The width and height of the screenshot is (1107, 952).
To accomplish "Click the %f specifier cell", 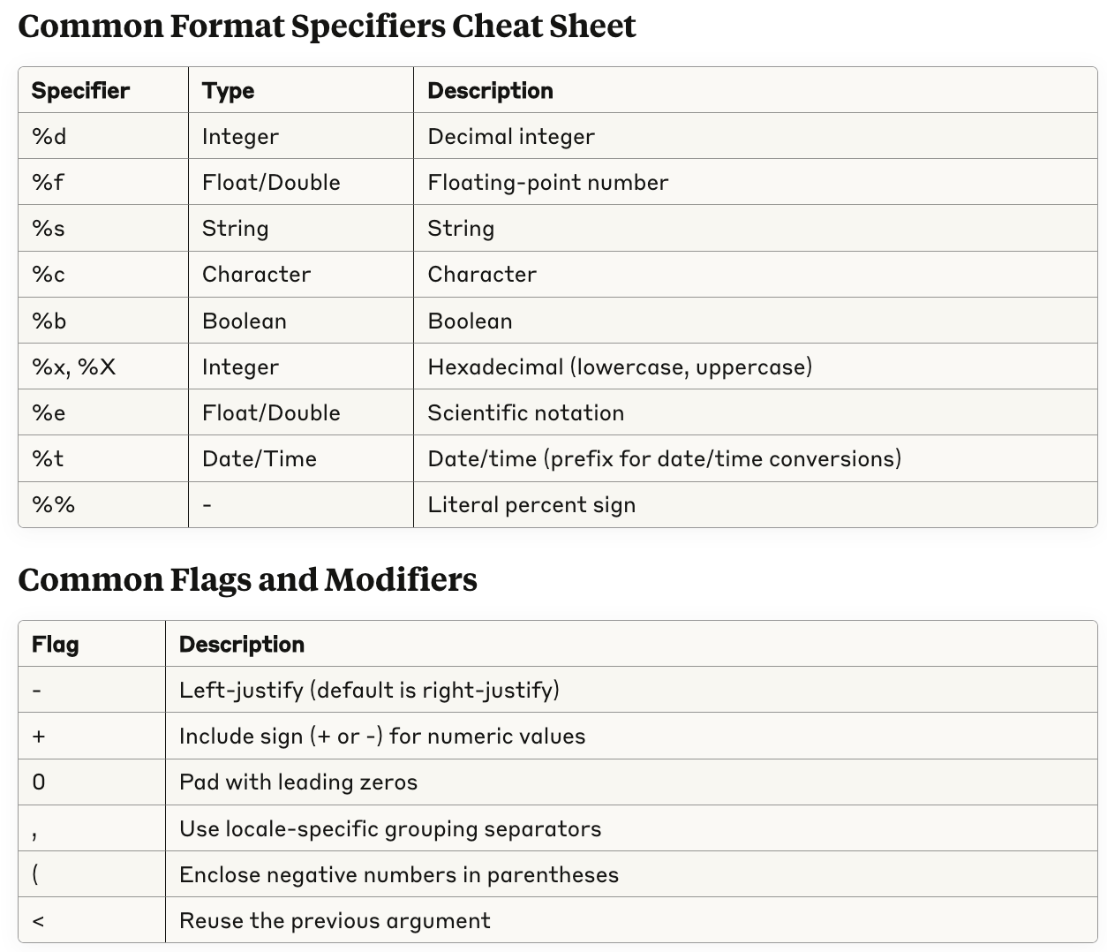I will [x=103, y=182].
